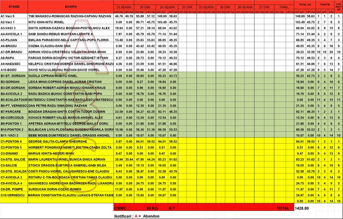Click the 25 DIM. header cell
This screenshot has width=343, height=219.
pos(187,7)
